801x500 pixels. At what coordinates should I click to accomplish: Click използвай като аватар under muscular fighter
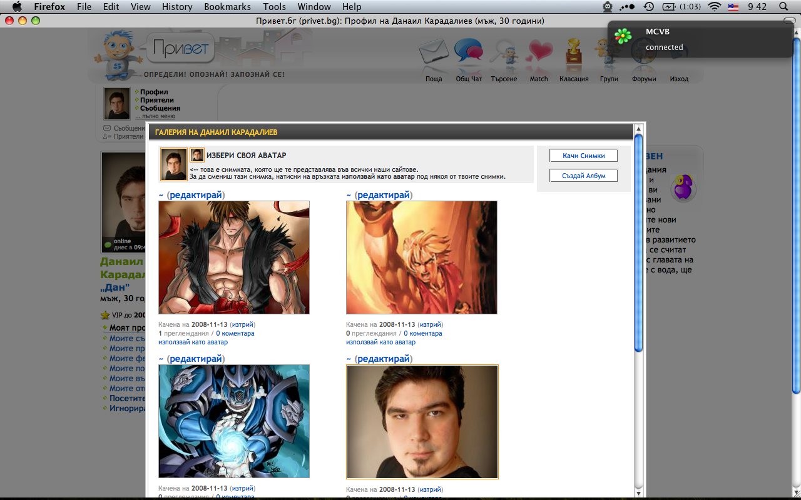[193, 342]
